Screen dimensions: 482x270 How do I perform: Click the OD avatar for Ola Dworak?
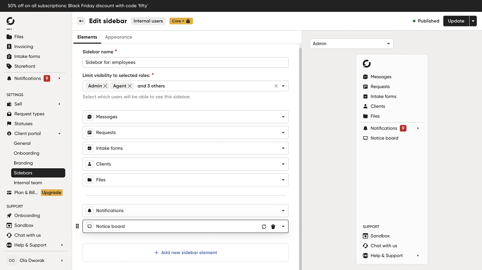[12, 261]
